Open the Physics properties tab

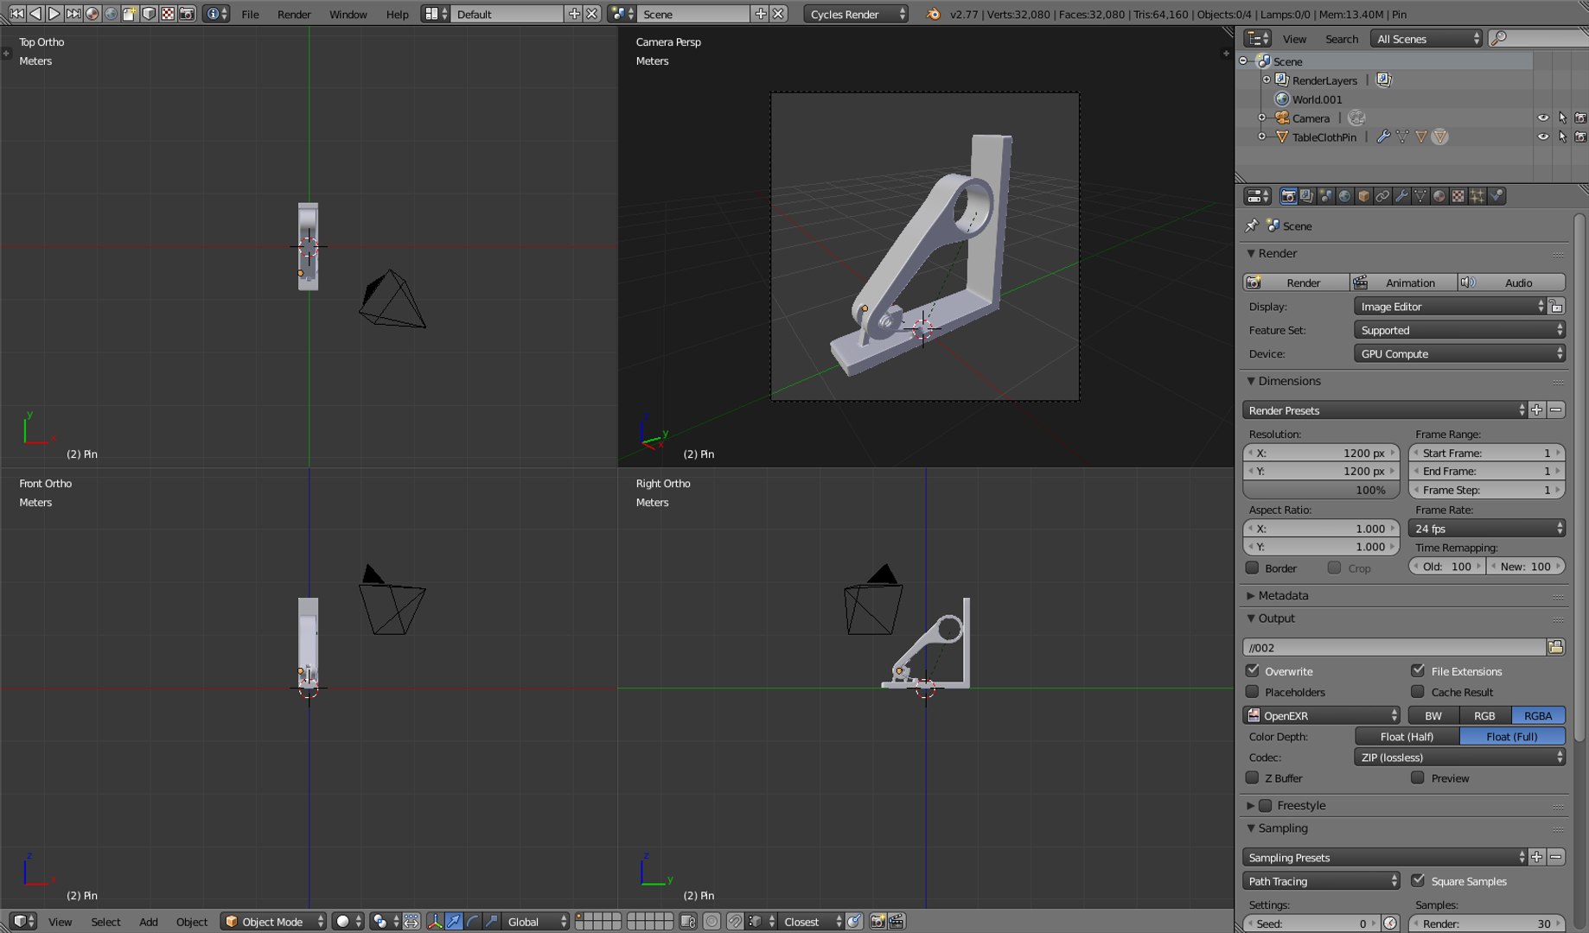[1496, 196]
